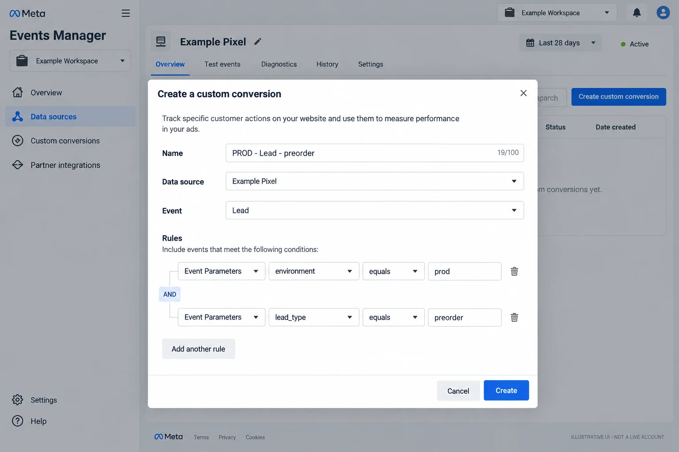The image size is (679, 452).
Task: Go to Overview in the sidebar
Action: (70, 92)
